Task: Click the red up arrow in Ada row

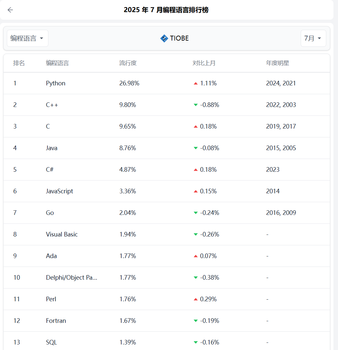Action: (196, 256)
